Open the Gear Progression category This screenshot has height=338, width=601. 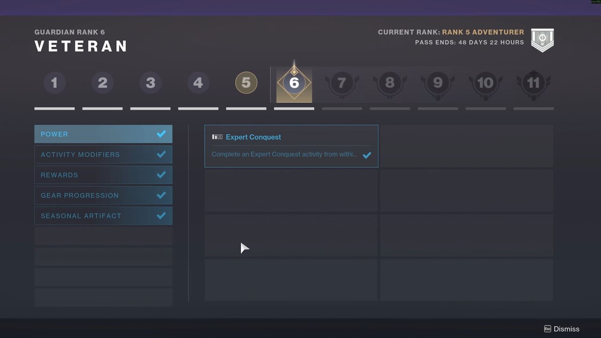click(103, 195)
